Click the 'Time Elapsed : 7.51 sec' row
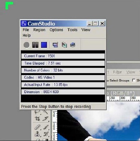The image size is (140, 141). 63,63
